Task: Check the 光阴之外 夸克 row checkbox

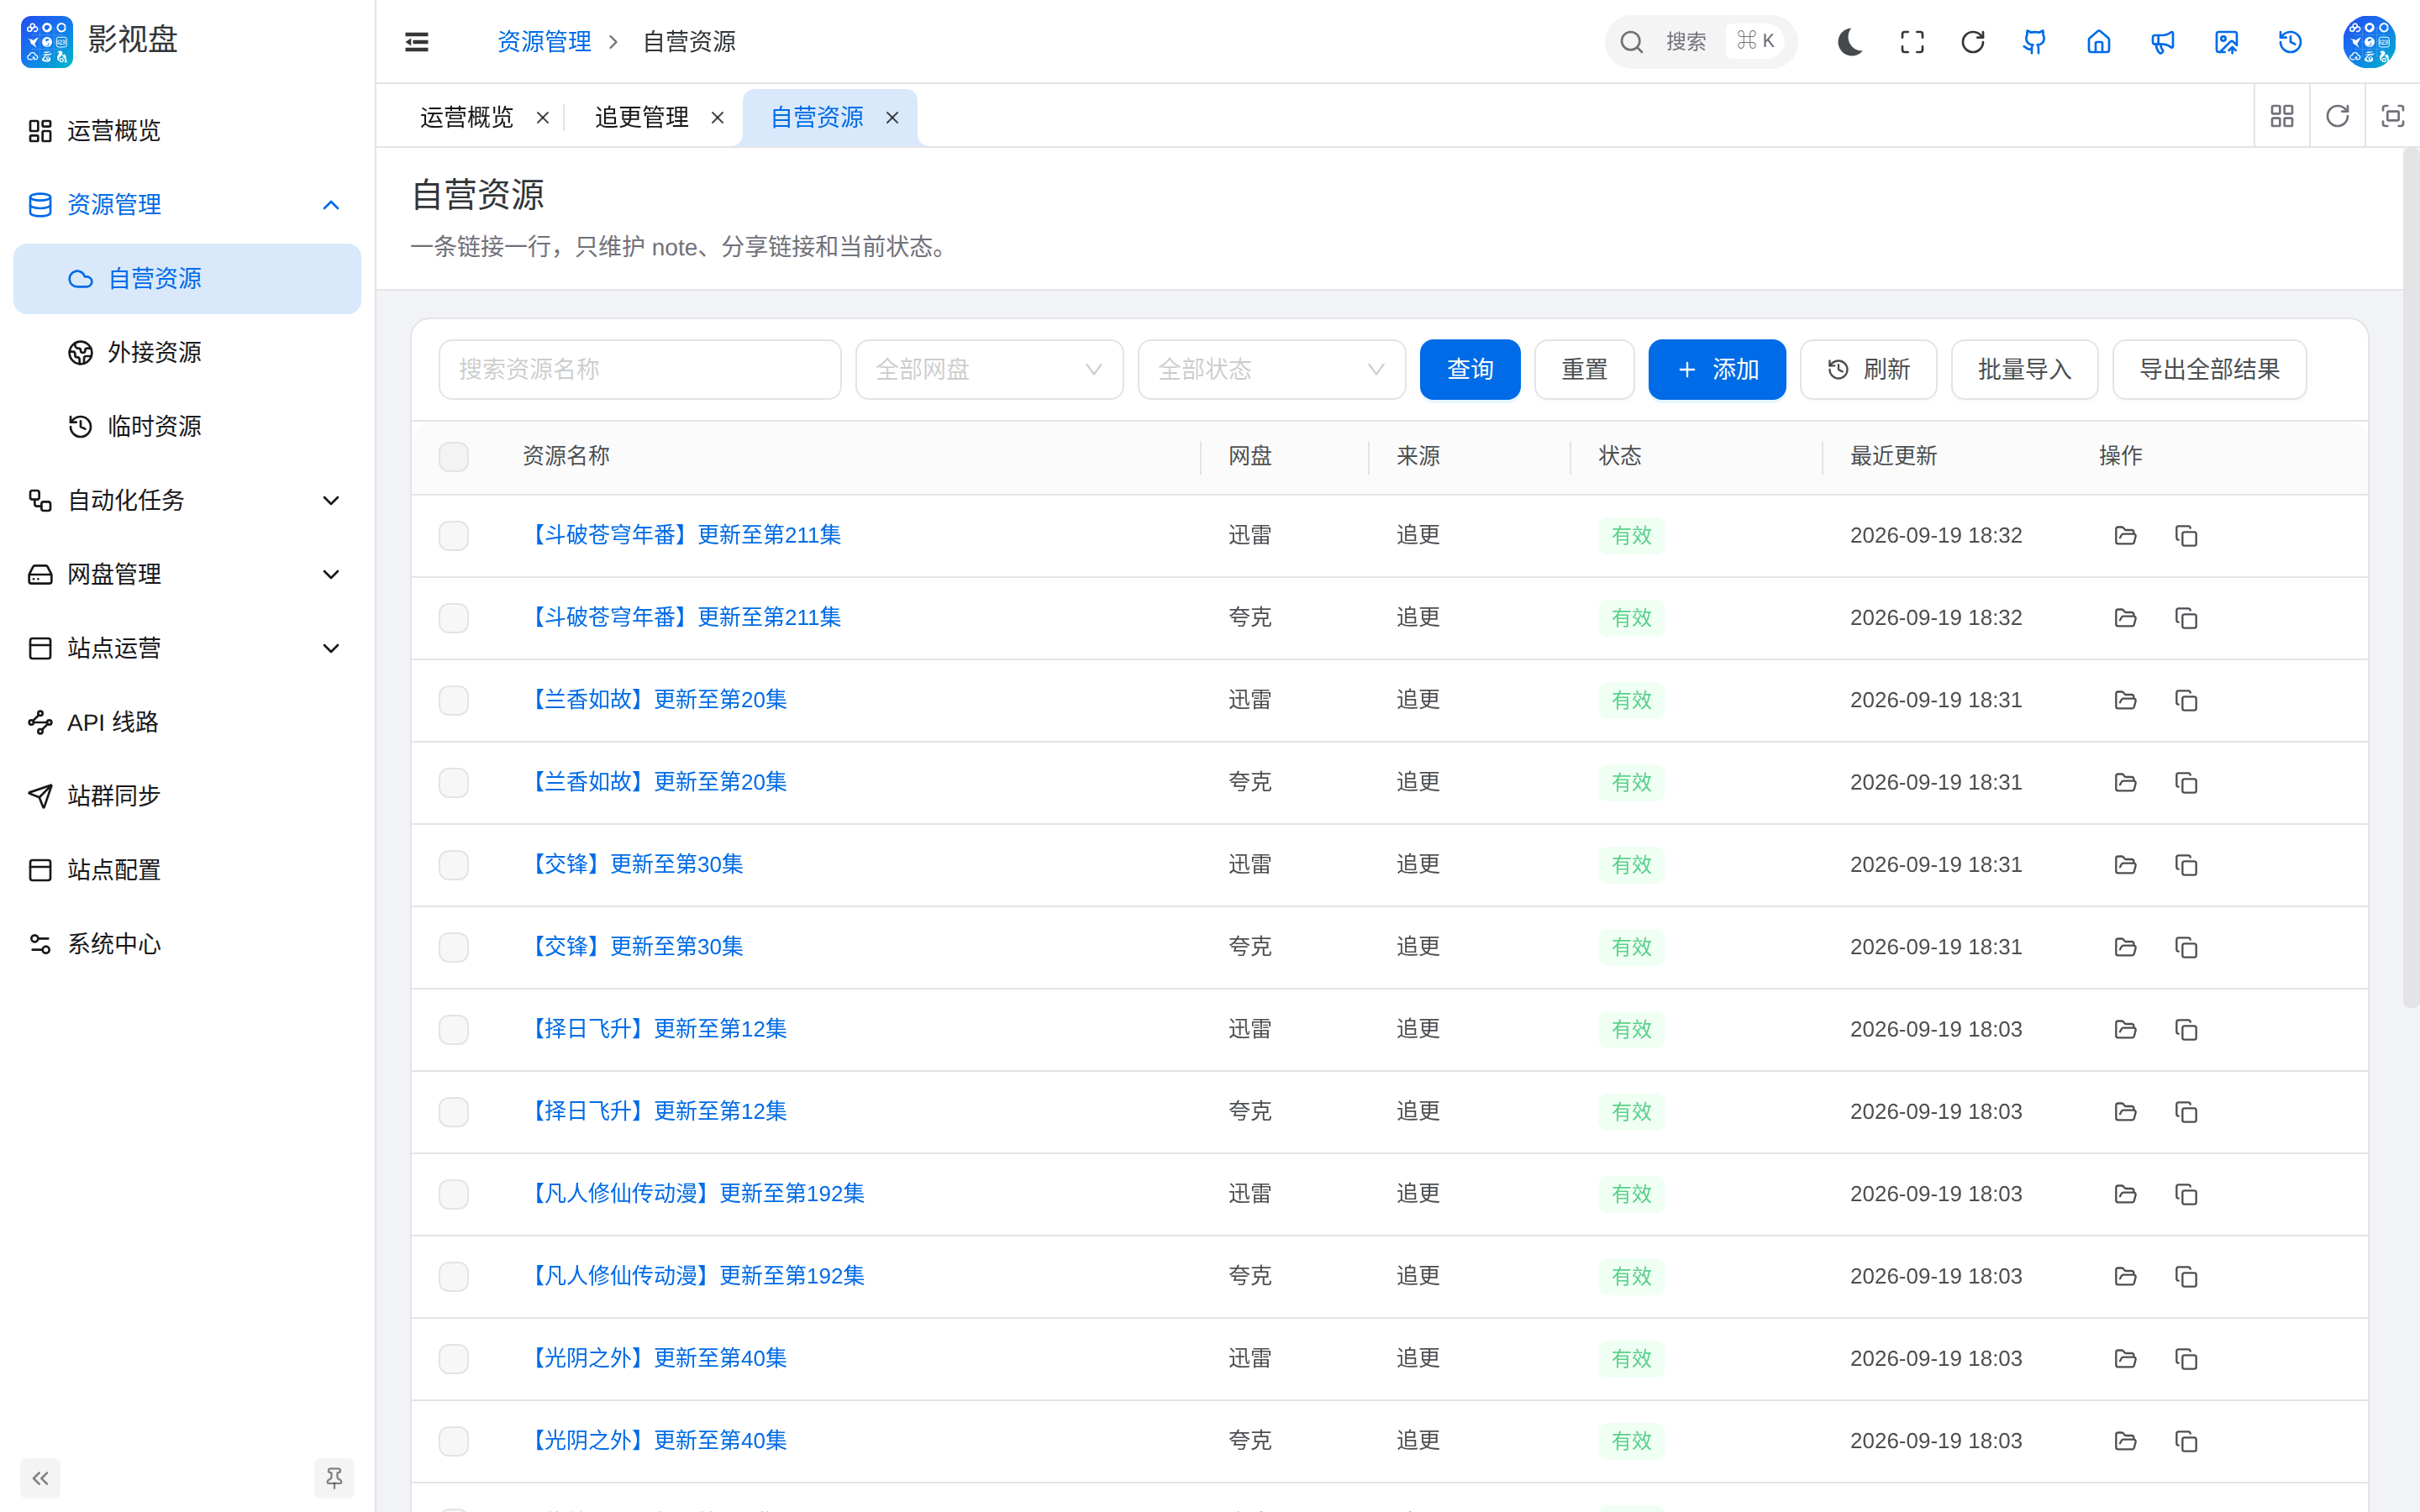Action: click(x=454, y=1441)
